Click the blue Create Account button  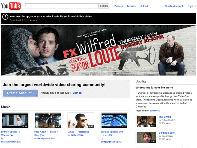pyautogui.click(x=21, y=93)
